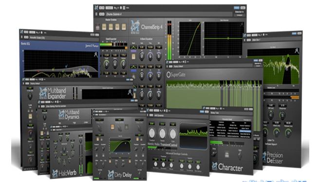This screenshot has height=182, width=320.
Task: Click first EQ band Gain value field
Action: [142, 47]
